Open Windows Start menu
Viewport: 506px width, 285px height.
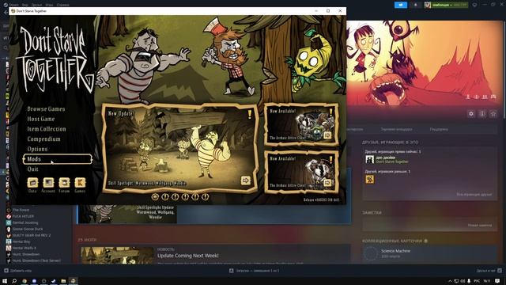coord(5,281)
